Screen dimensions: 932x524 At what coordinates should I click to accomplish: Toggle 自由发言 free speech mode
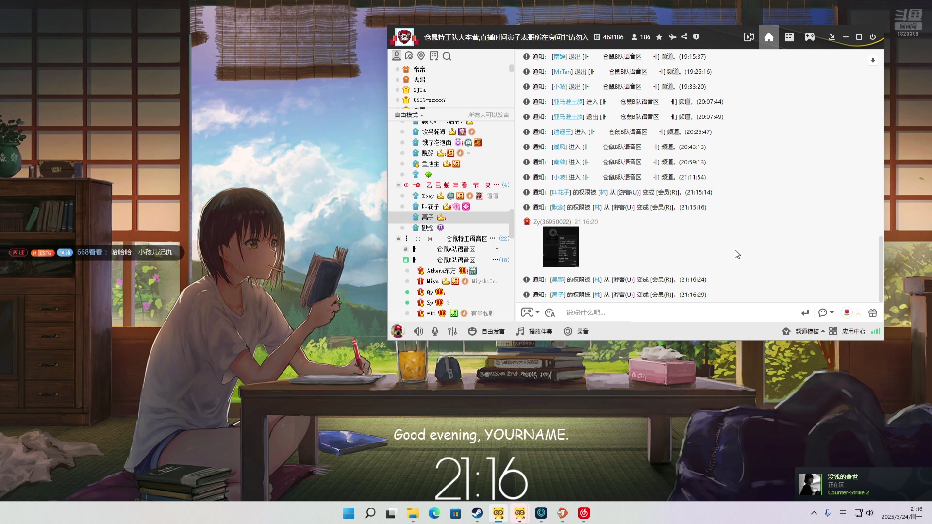tap(486, 331)
